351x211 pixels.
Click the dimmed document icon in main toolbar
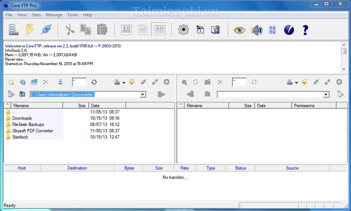coord(142,29)
